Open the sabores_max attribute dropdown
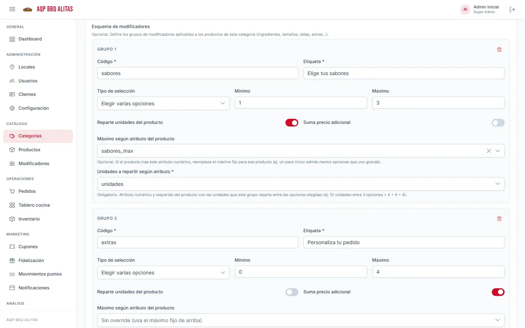 (x=301, y=151)
